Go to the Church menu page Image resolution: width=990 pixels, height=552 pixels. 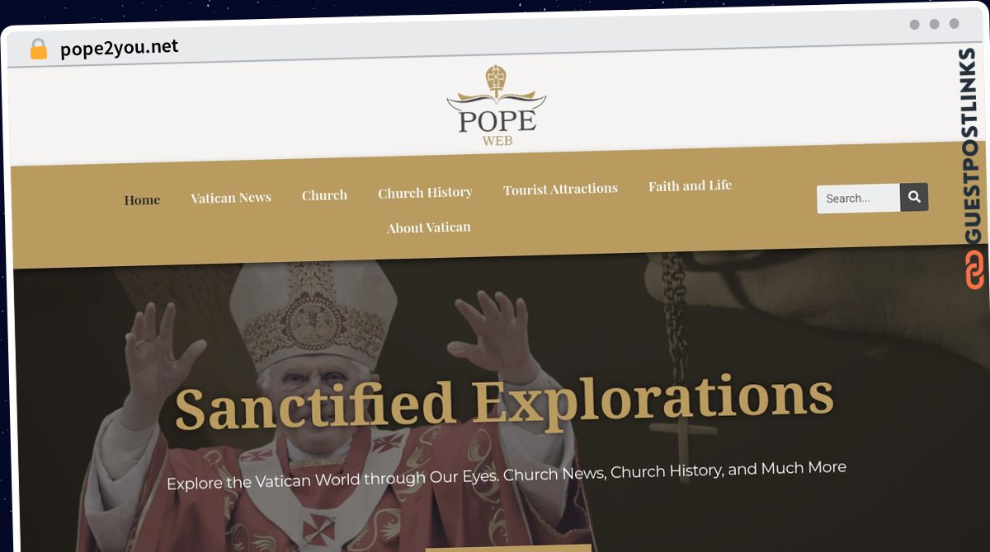pyautogui.click(x=324, y=195)
